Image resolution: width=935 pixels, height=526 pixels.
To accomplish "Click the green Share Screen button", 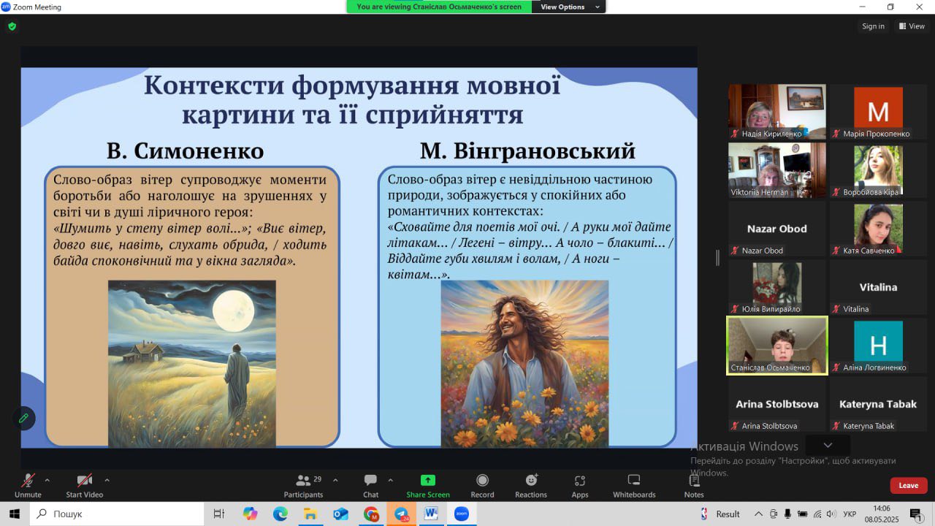I will click(x=428, y=485).
